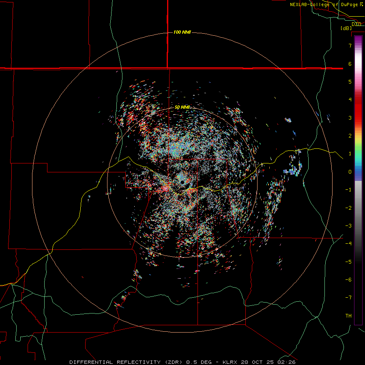Click the "-5" value on the dB scale
Viewport: 365px width, 365px height.
[x=348, y=262]
